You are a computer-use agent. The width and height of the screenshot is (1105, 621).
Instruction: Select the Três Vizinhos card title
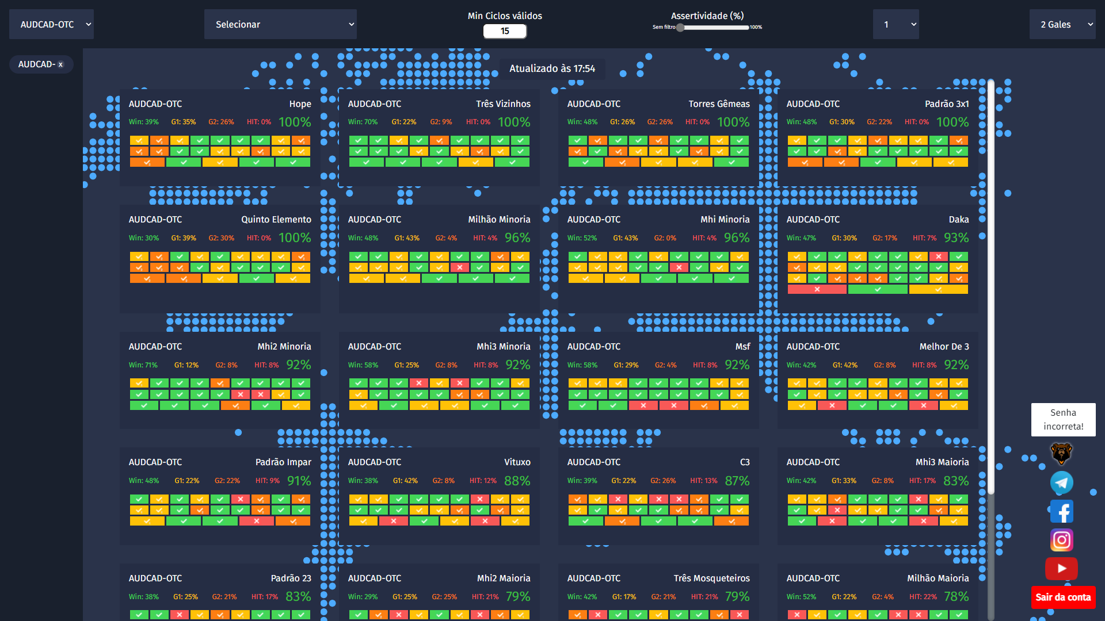click(x=503, y=103)
